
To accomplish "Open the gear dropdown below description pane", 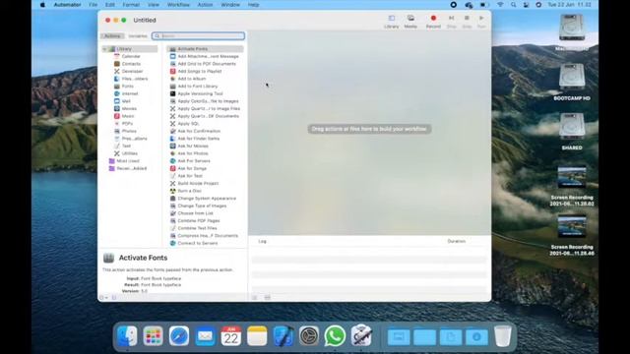I will coord(103,297).
